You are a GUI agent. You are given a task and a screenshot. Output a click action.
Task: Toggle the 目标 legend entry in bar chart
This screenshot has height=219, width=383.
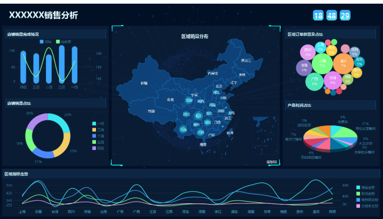pos(45,42)
